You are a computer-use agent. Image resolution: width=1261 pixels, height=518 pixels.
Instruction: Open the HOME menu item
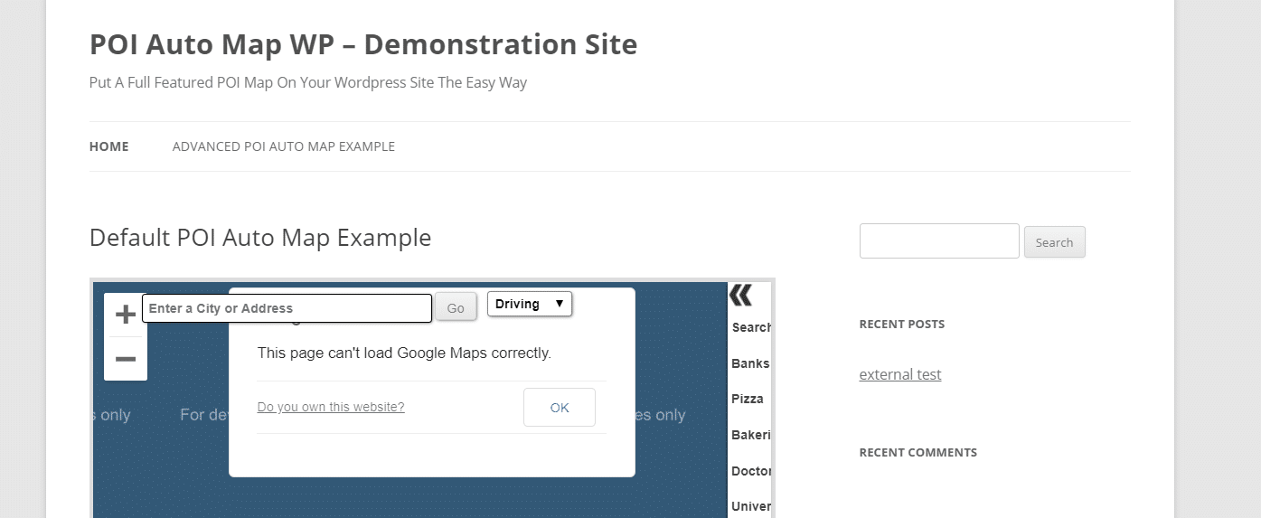point(109,146)
